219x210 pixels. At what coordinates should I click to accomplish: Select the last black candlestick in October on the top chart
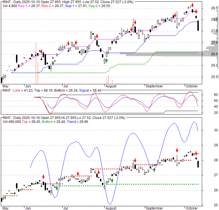point(198,26)
